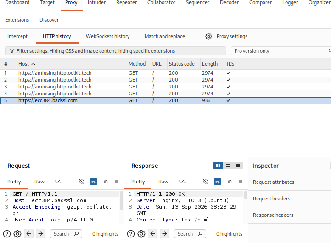The image size is (331, 243).
Task: Open Match and replace sub-tab
Action: click(x=165, y=36)
